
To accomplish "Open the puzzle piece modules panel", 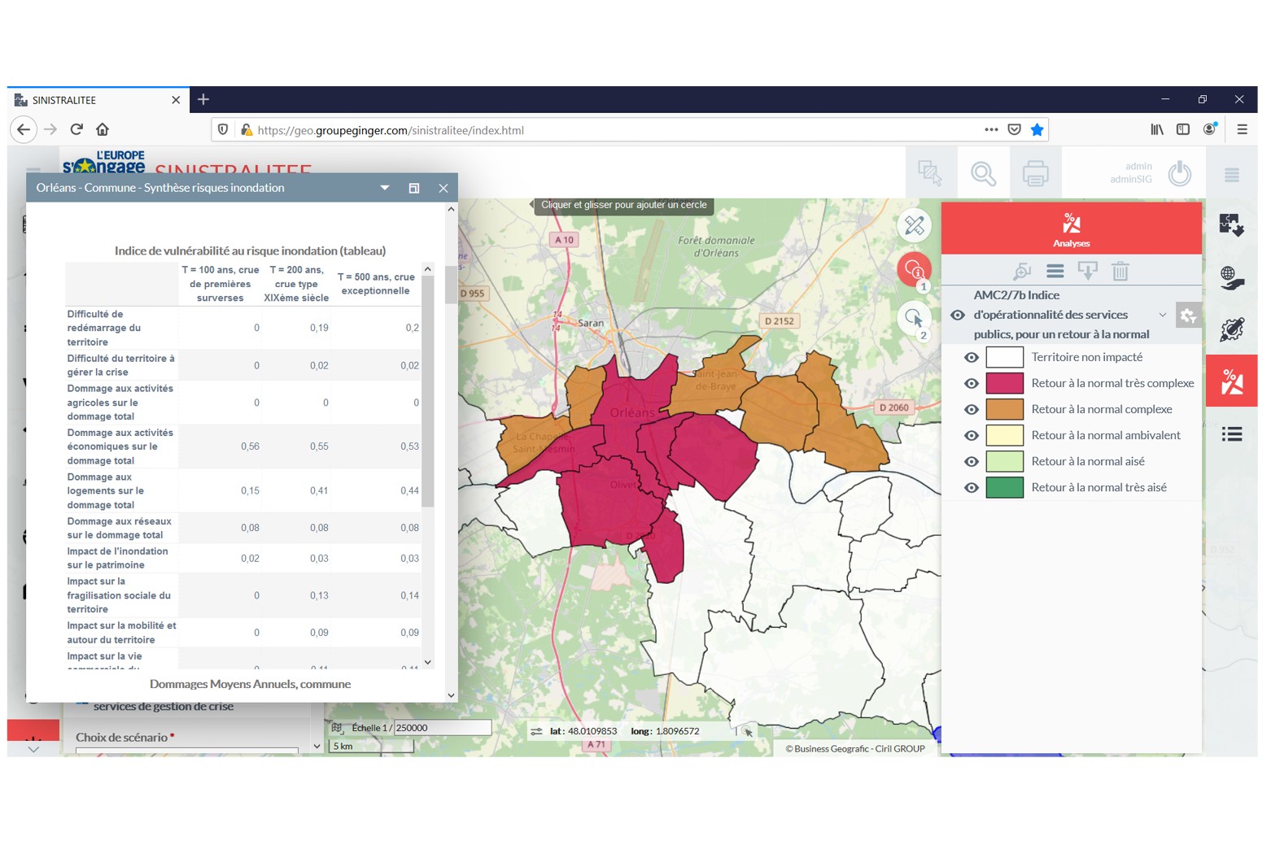I will coord(1231,224).
